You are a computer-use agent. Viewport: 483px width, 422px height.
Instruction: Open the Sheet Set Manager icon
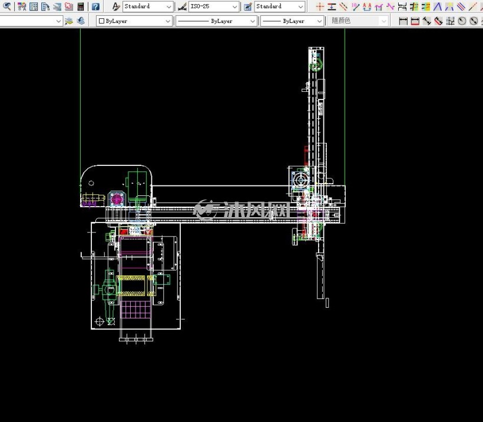[x=57, y=6]
